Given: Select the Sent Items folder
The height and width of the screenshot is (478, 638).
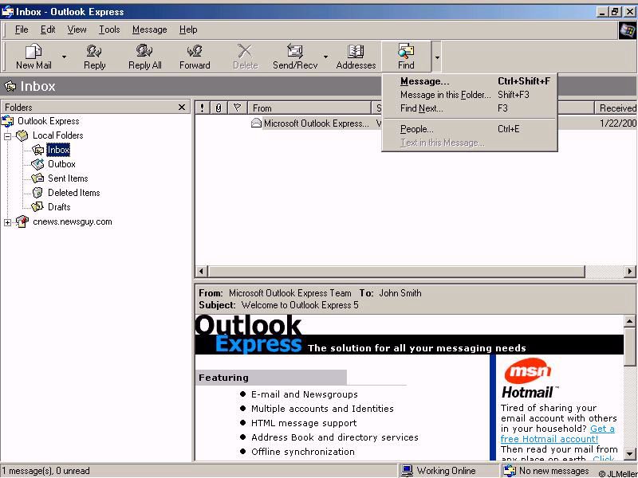Looking at the screenshot, I should pos(68,178).
